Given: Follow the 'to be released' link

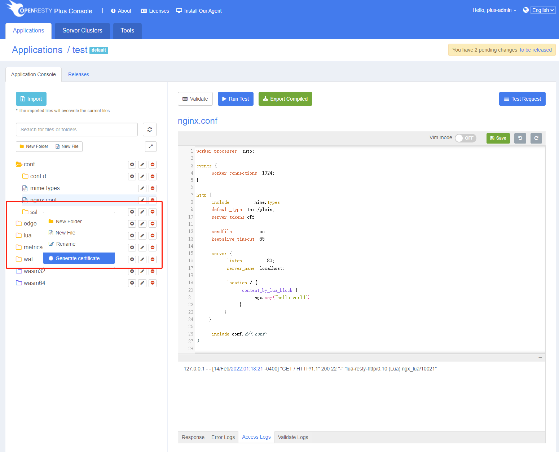Looking at the screenshot, I should coord(536,50).
